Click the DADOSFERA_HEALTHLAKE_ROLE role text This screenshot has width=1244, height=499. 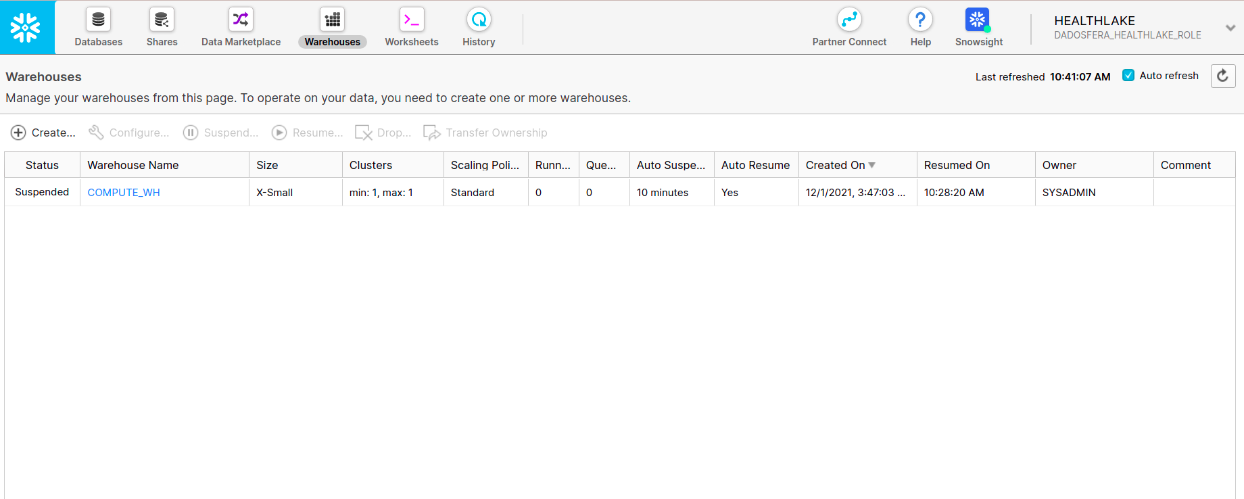(x=1128, y=35)
